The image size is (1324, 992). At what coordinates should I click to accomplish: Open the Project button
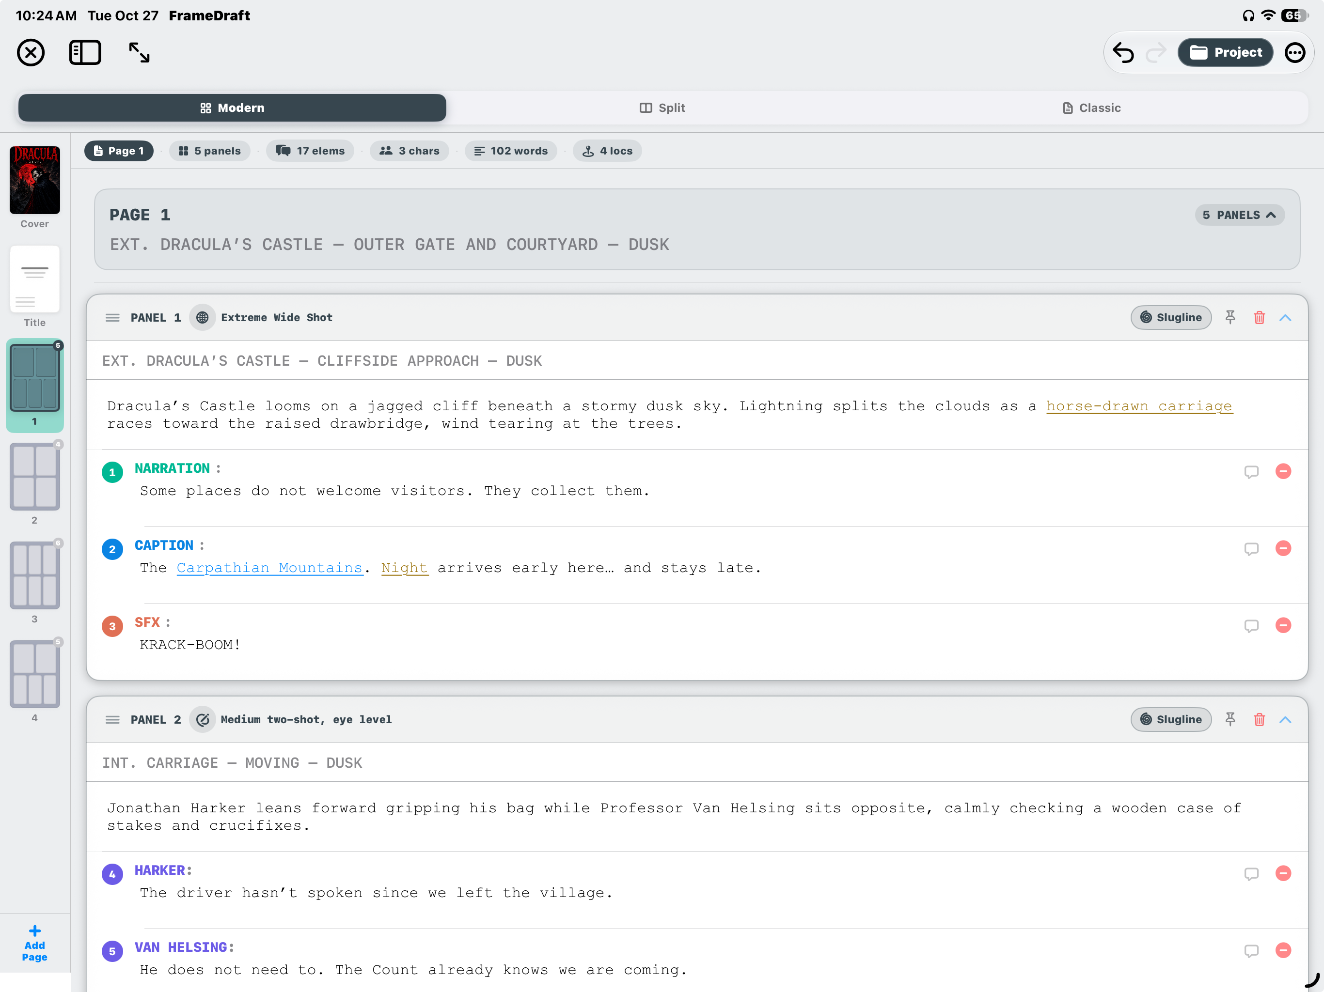[x=1225, y=53]
